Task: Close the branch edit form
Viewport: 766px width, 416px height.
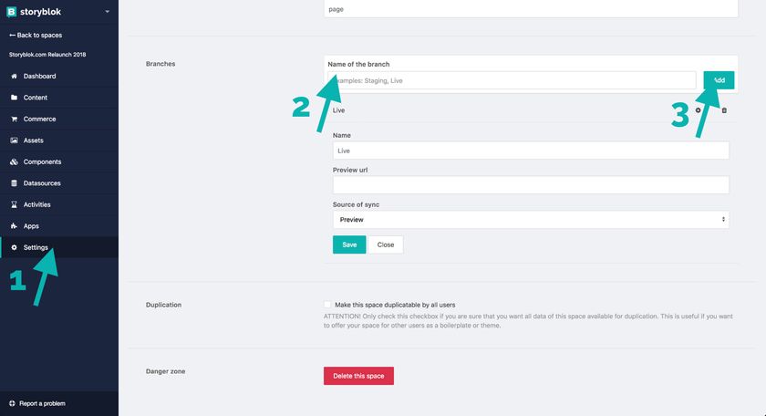Action: pyautogui.click(x=386, y=244)
